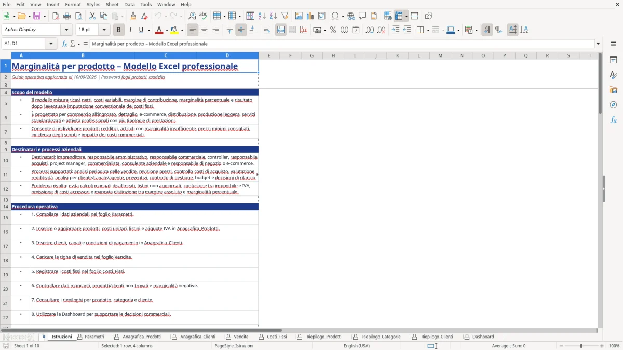623x350 pixels.
Task: Click the Clear Direct Formatting icon
Action: tap(144, 16)
